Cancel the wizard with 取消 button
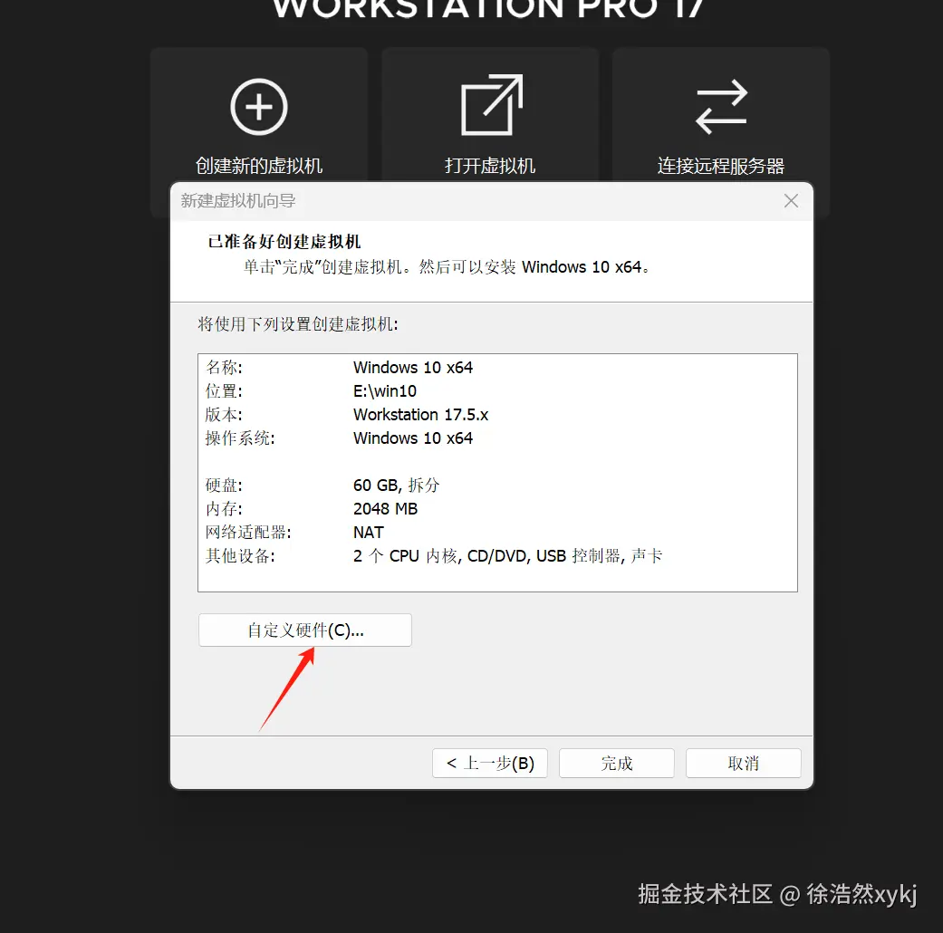The height and width of the screenshot is (933, 943). 744,763
